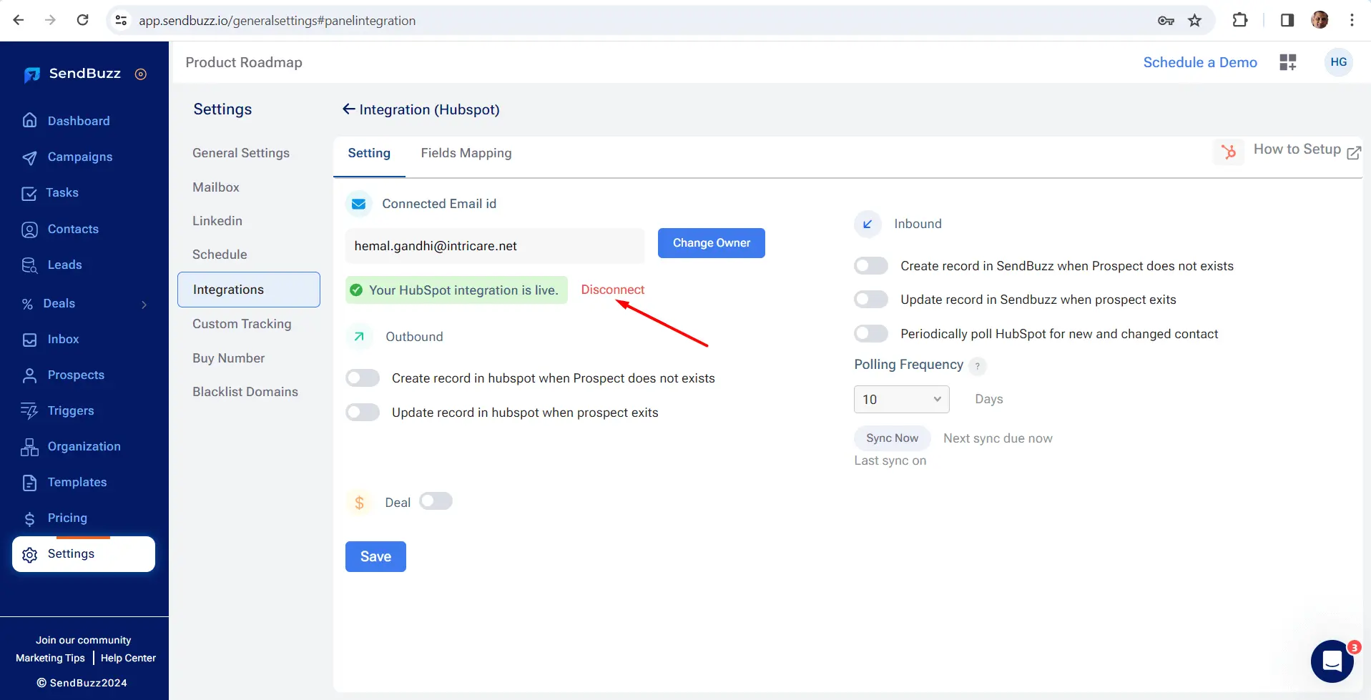Screen dimensions: 1371x700
Task: Open browser extensions puzzle icon
Action: click(1240, 20)
